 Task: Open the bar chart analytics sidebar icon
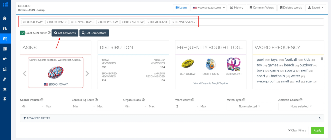coord(5,69)
